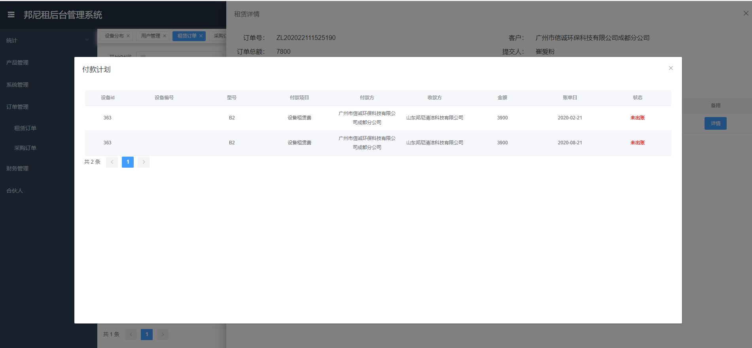Click the 收款方 column header
The width and height of the screenshot is (752, 348).
tap(435, 98)
